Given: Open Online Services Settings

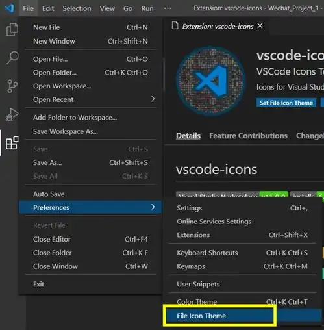Looking at the screenshot, I should click(x=242, y=222).
